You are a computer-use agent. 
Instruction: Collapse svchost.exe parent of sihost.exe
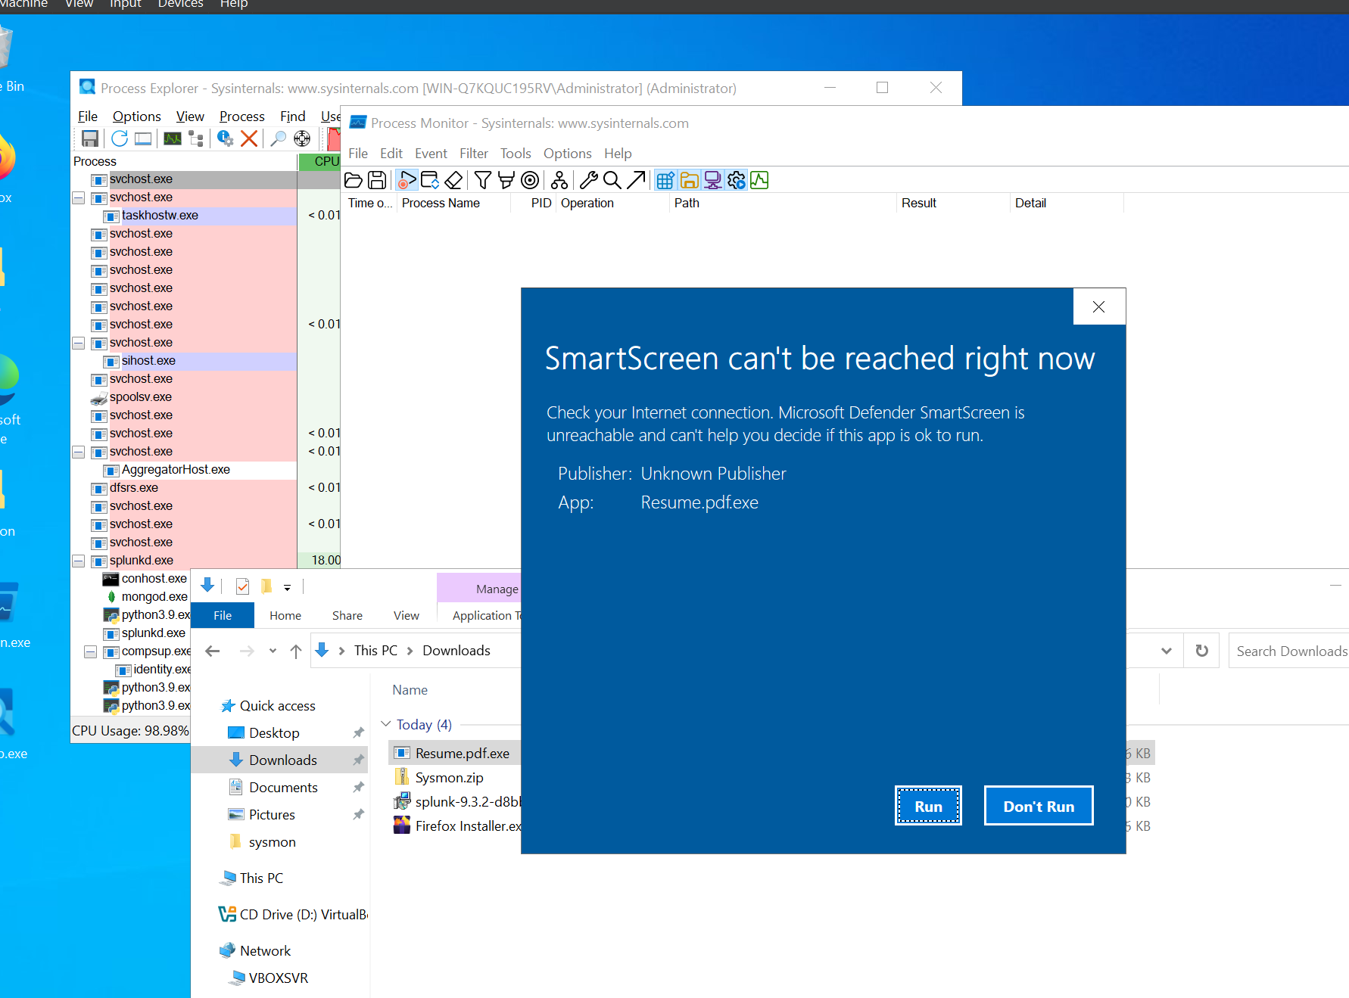click(78, 343)
